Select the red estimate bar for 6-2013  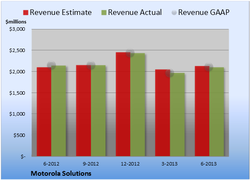(202, 111)
